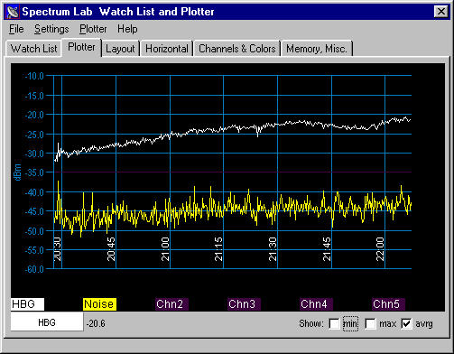Click the 20:45 time axis label

(111, 249)
